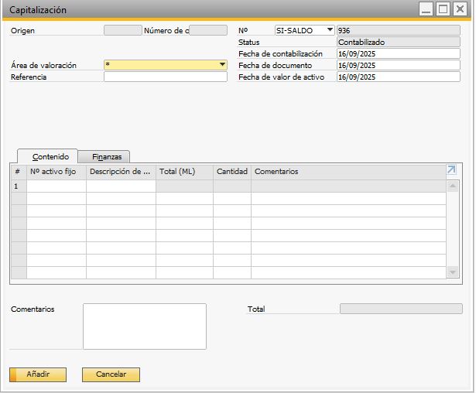Maximize the Capitalización window
Viewport: 476px width, 393px height.
[443, 9]
